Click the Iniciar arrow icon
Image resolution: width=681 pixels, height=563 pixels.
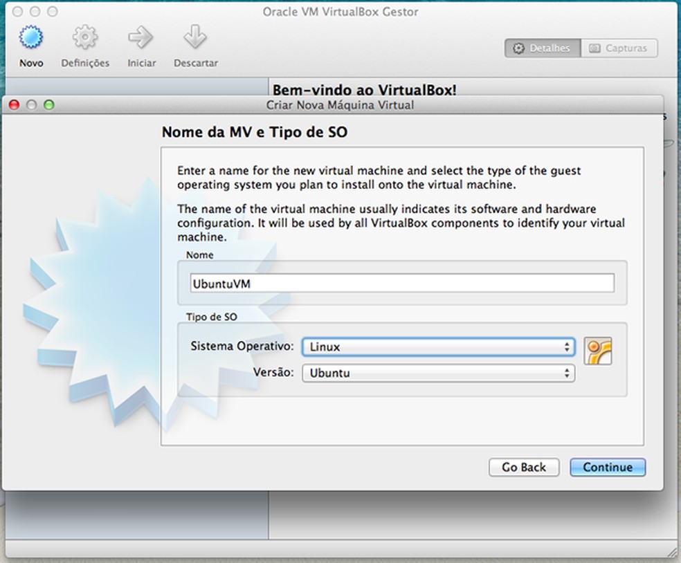pos(140,37)
